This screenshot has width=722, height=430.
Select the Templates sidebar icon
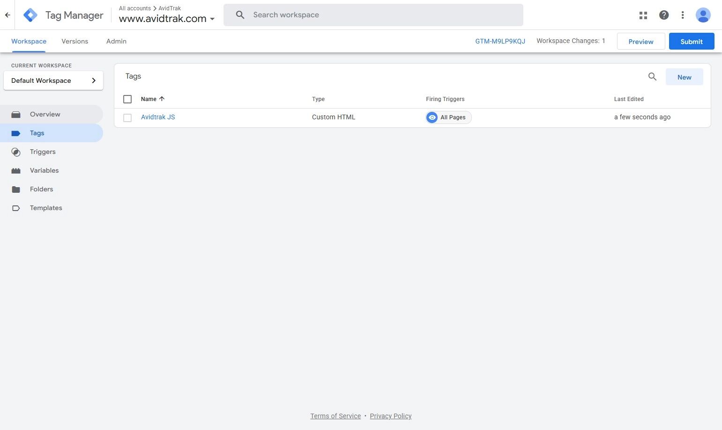point(16,208)
